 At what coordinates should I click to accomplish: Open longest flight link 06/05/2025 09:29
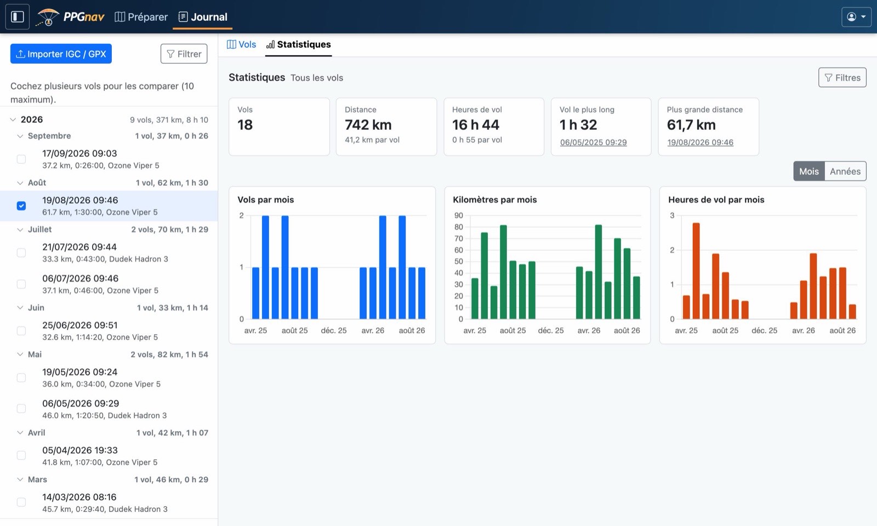coord(593,142)
